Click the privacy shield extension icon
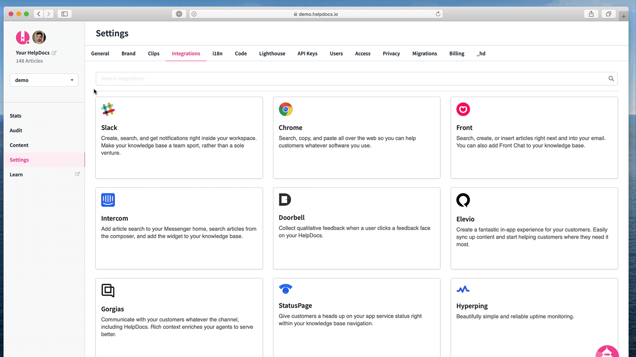636x357 pixels. click(179, 14)
